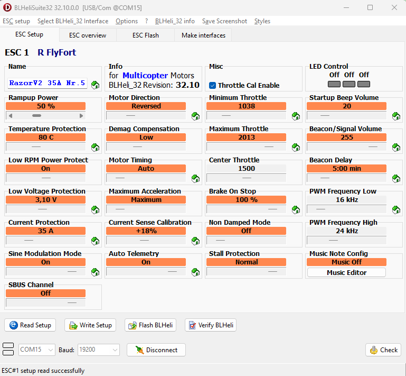Open the Styles menu
The height and width of the screenshot is (376, 406).
262,21
